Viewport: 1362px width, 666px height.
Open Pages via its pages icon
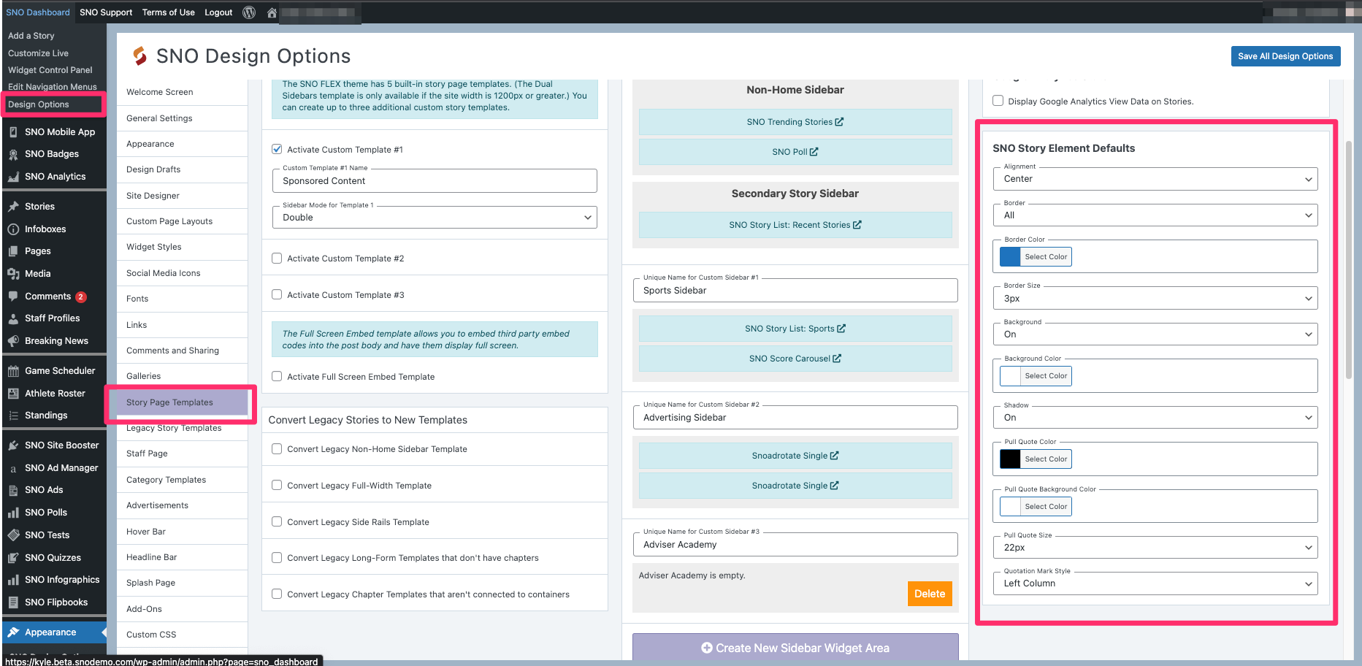point(13,251)
